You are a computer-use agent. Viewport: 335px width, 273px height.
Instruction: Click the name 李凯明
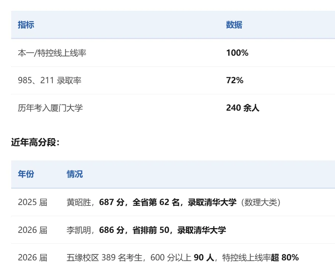tap(79, 230)
